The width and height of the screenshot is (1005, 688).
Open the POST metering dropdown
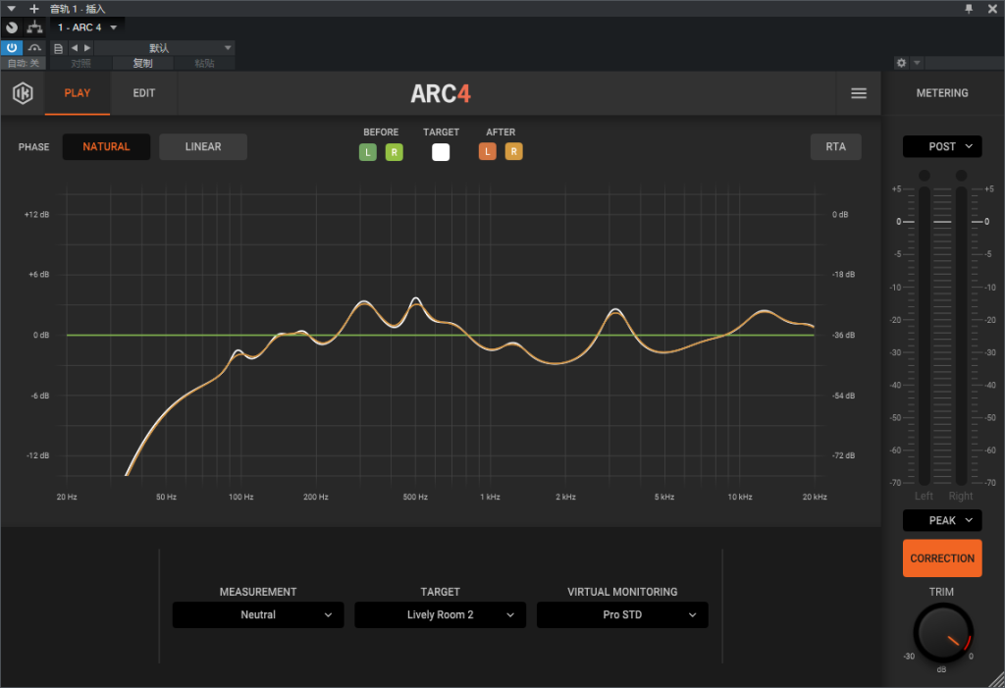(941, 147)
